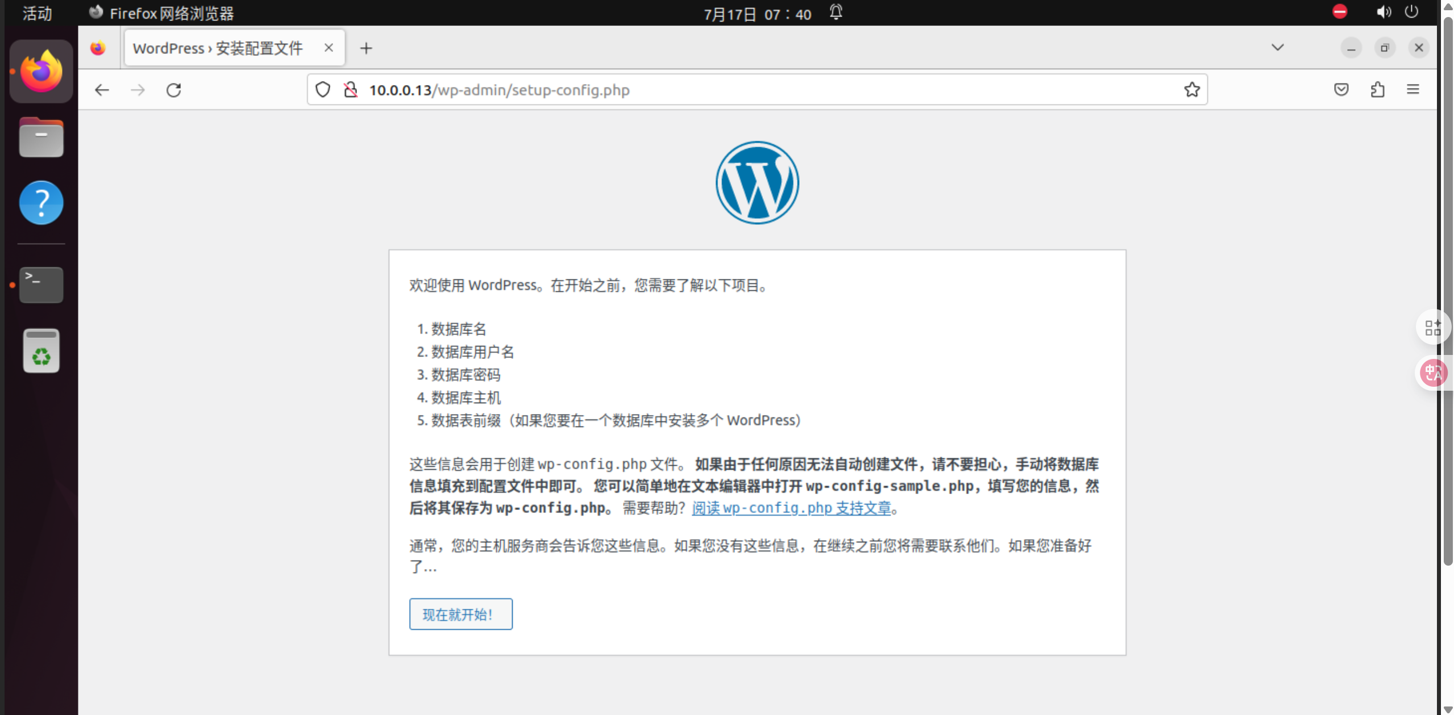
Task: Open the volume icon in the system tray
Action: 1384,12
